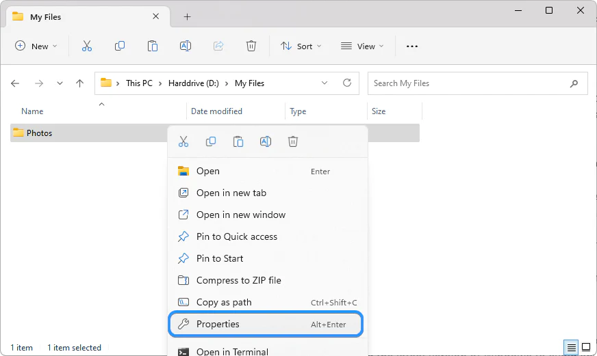This screenshot has width=597, height=356.
Task: Maximize the File Explorer window
Action: coord(549,10)
